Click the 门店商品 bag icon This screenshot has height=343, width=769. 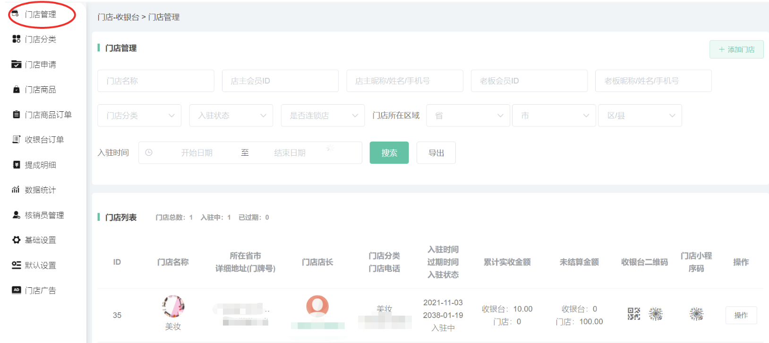pos(16,90)
